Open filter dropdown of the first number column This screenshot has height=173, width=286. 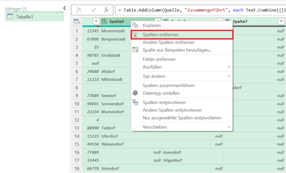(x=96, y=21)
